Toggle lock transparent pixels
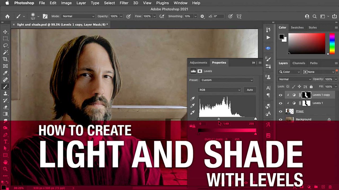Screen dimensions: 339x190 (288, 87)
